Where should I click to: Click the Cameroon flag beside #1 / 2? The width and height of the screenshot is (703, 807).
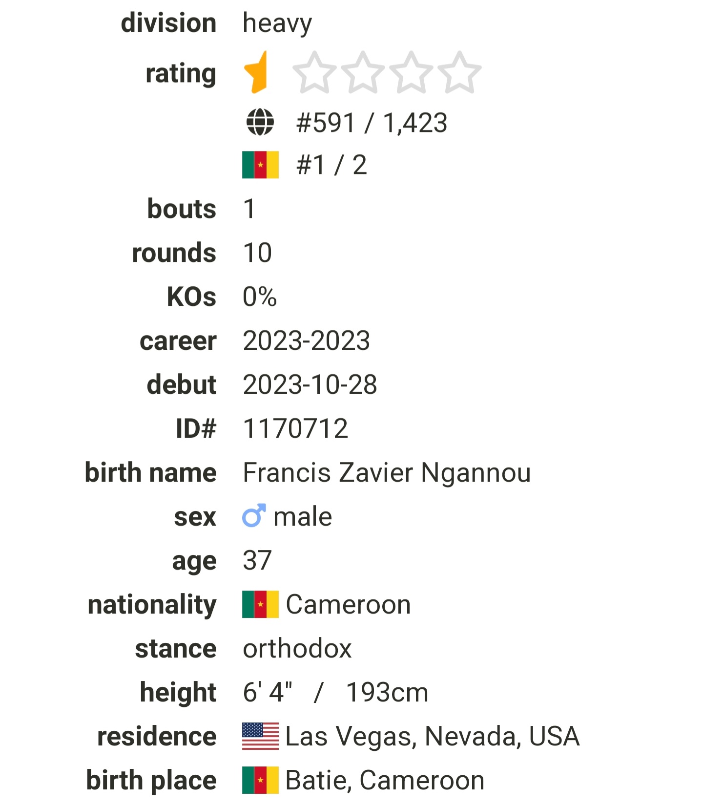pos(261,165)
